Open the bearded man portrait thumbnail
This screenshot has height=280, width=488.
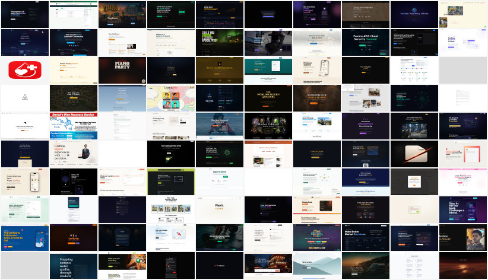[x=463, y=238]
